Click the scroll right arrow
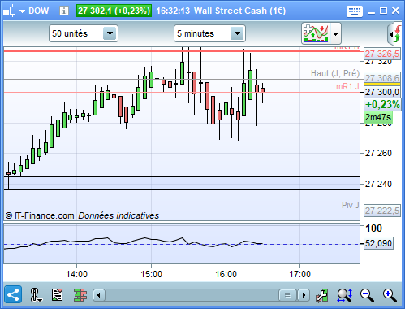Screen dimensions: 405x309 click(304, 295)
